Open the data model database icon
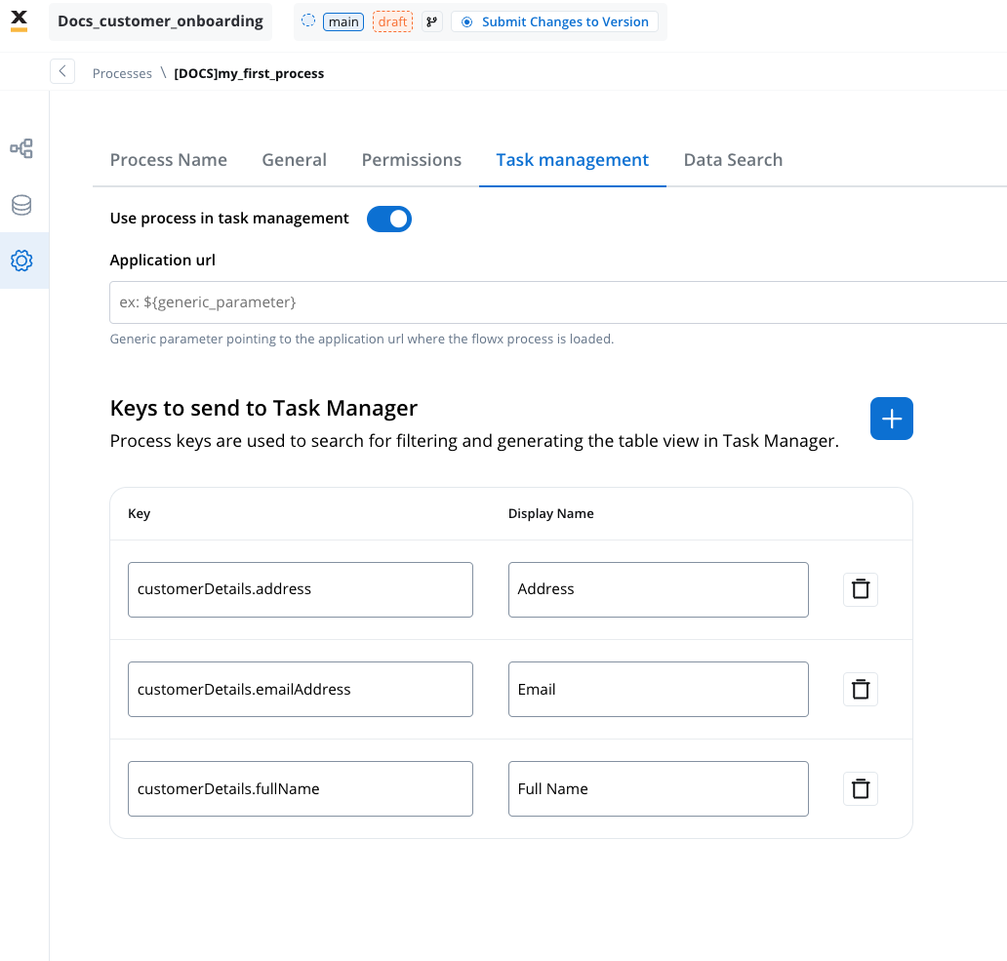This screenshot has width=1007, height=961. 21,205
